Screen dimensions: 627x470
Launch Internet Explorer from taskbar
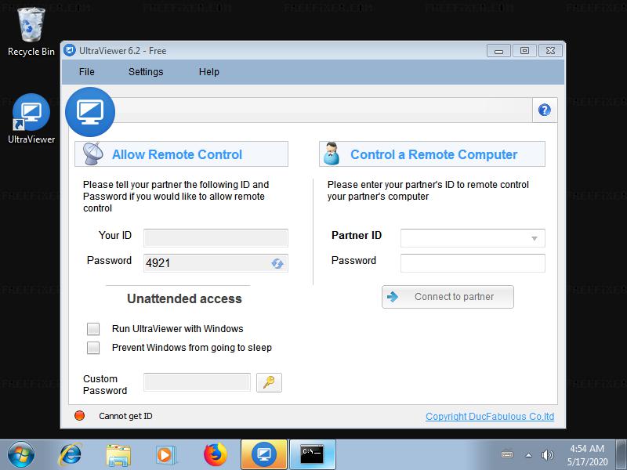[x=71, y=455]
